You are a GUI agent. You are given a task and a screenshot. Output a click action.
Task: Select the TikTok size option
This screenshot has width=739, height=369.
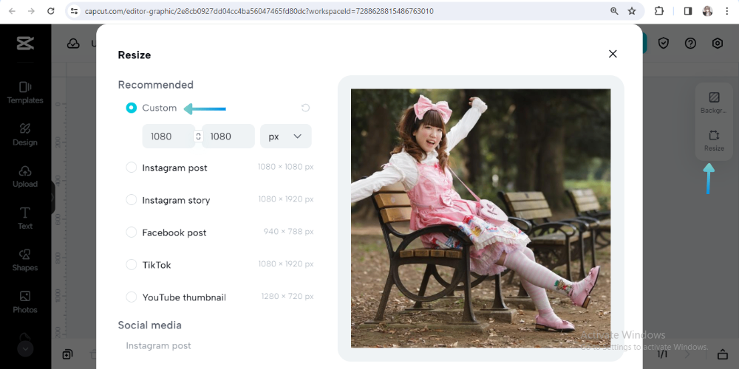tap(131, 264)
